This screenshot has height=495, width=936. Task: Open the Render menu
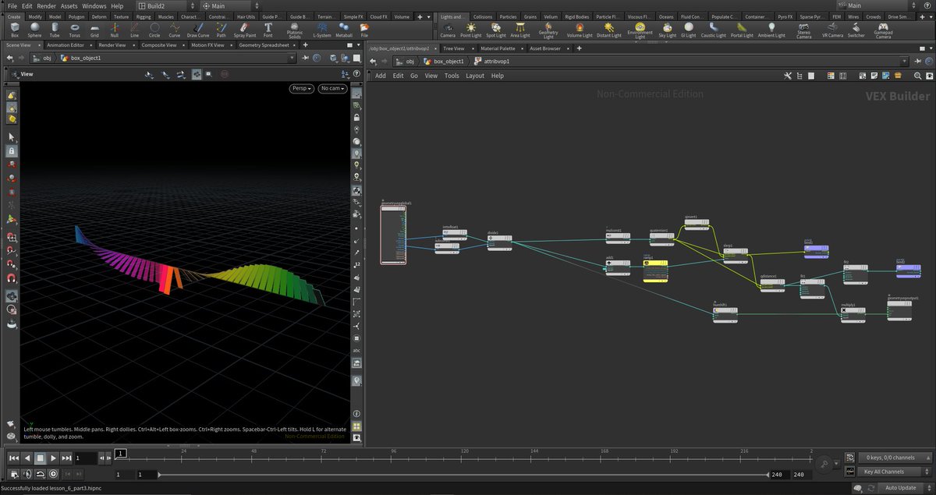point(47,5)
